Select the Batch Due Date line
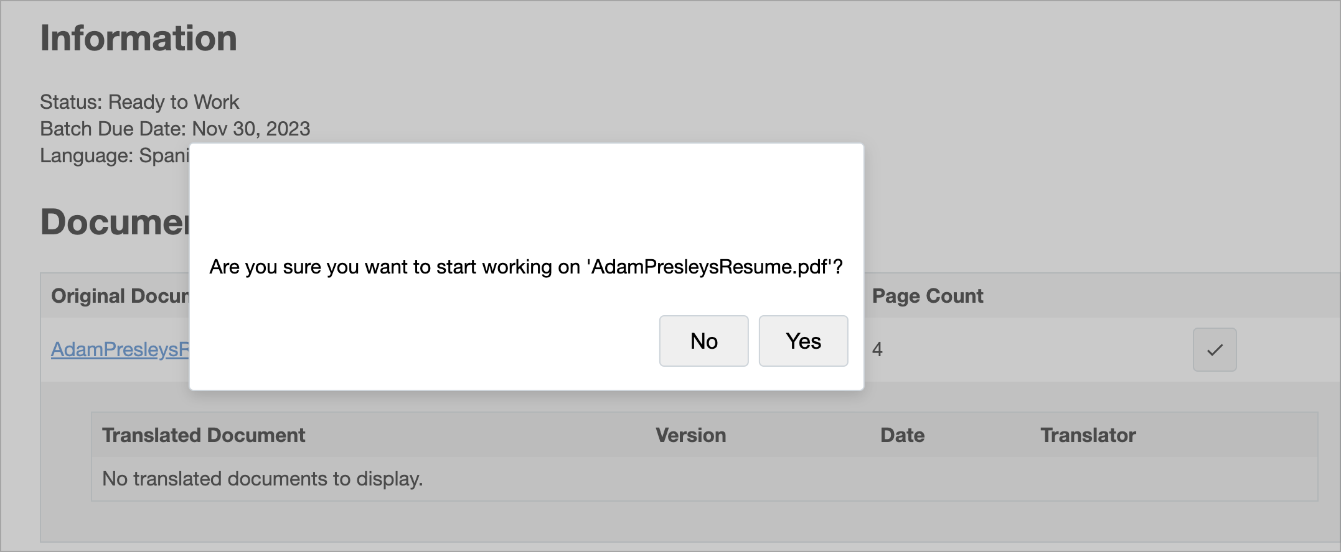 175,129
